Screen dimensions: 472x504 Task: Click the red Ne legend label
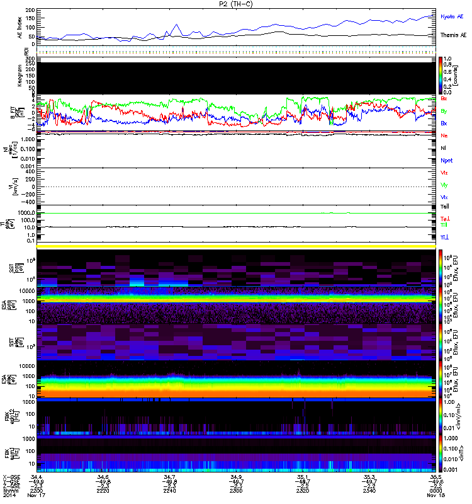444,135
